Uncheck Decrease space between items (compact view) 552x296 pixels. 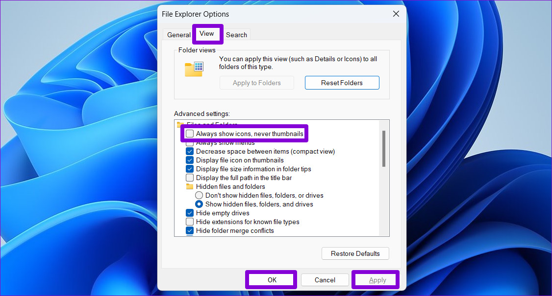(x=190, y=151)
